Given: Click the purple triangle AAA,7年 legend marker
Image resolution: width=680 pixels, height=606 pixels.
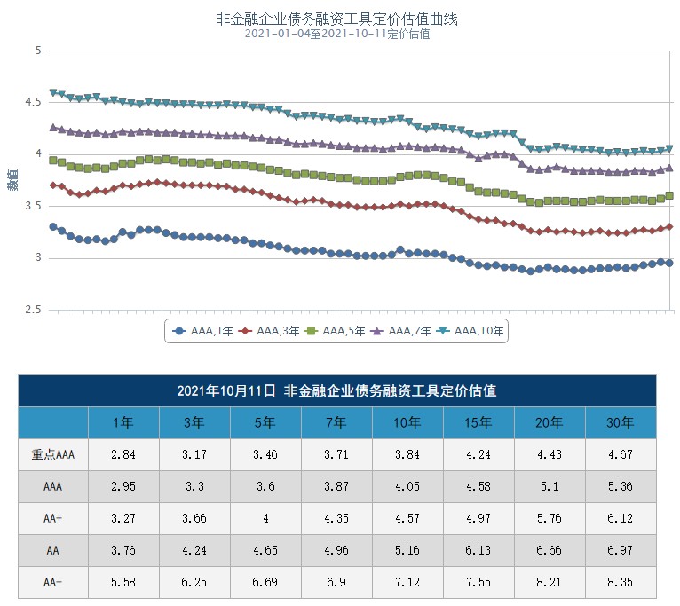Looking at the screenshot, I should (x=376, y=331).
